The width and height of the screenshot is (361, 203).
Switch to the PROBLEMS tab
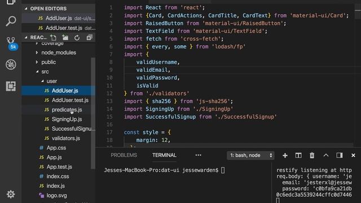click(x=124, y=155)
